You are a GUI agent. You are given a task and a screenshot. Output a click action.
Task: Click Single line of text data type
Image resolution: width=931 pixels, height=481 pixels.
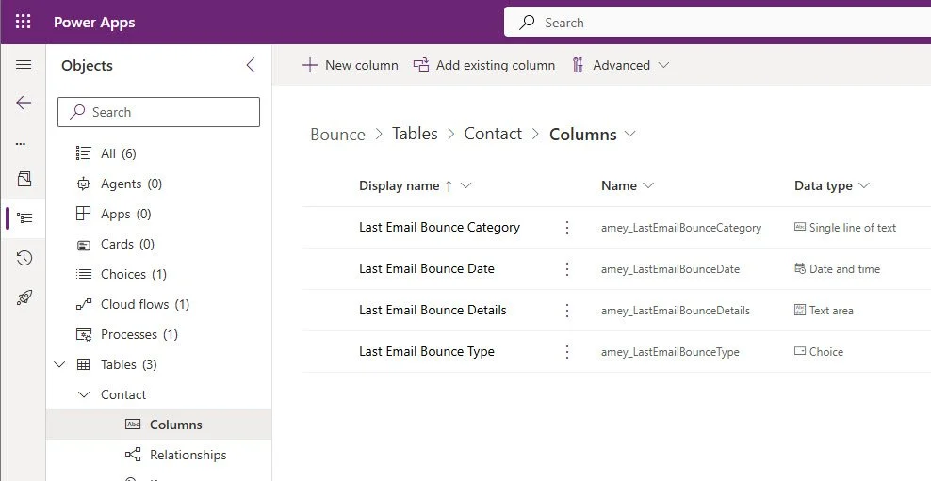[845, 228]
